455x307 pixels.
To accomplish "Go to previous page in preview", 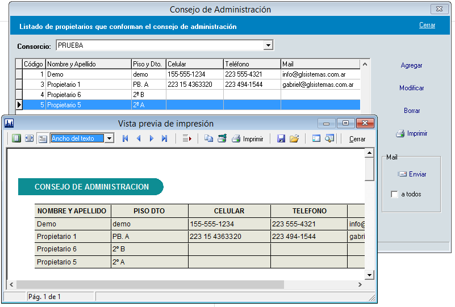I will point(139,138).
